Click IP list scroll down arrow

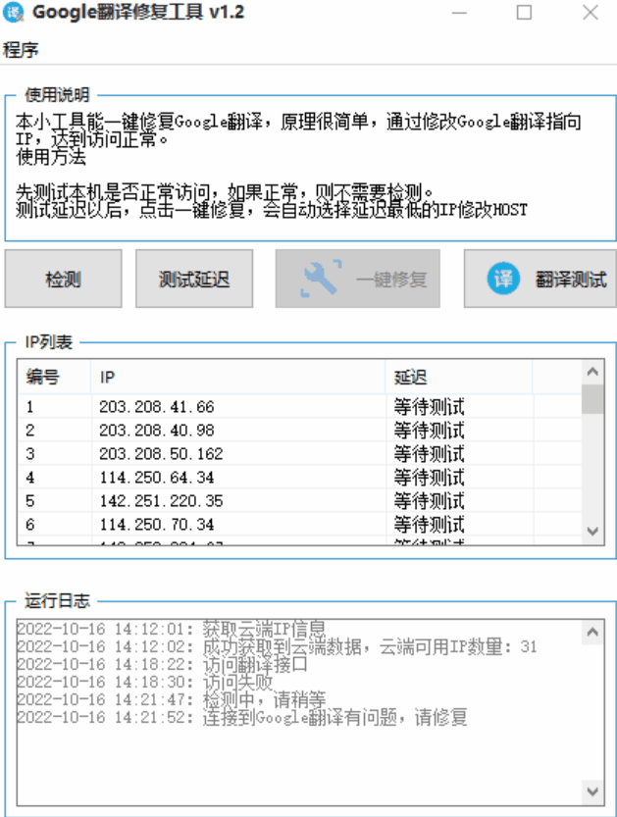tap(592, 532)
